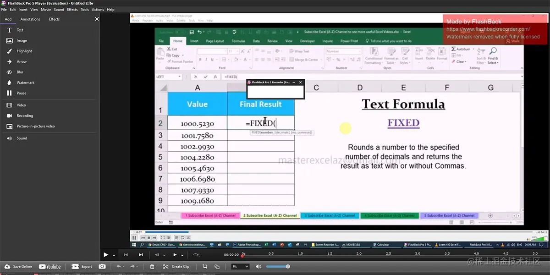Apply the Blur tool
The height and width of the screenshot is (275, 550).
click(x=15, y=72)
